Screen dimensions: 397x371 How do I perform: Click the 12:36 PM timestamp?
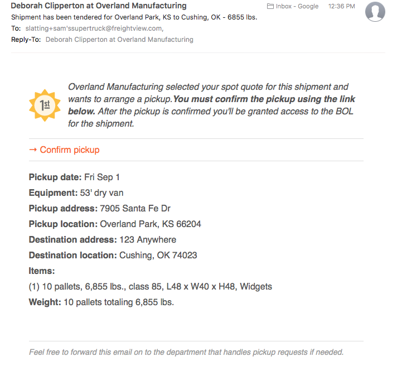coord(342,6)
